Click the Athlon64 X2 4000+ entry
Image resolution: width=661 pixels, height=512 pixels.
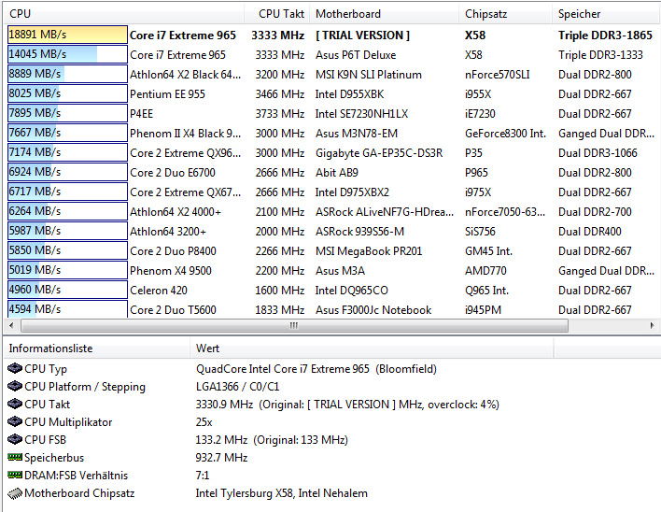point(176,212)
